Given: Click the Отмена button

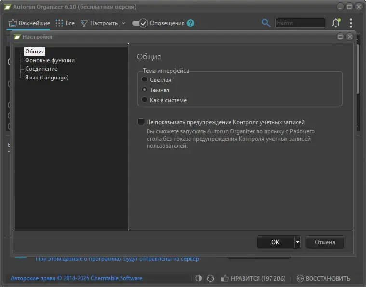Looking at the screenshot, I should pos(325,242).
